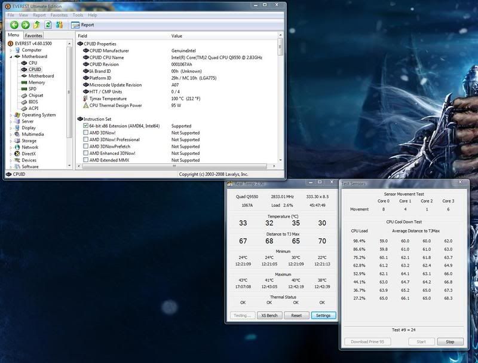This screenshot has width=478, height=363.
Task: Open the Help menu
Action: (93, 15)
